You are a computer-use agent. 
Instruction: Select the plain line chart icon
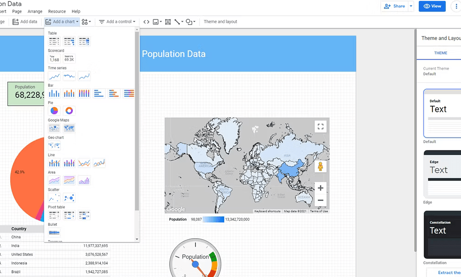(x=84, y=163)
